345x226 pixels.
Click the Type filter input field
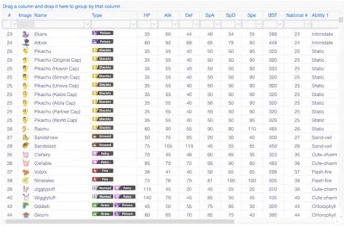coord(111,24)
